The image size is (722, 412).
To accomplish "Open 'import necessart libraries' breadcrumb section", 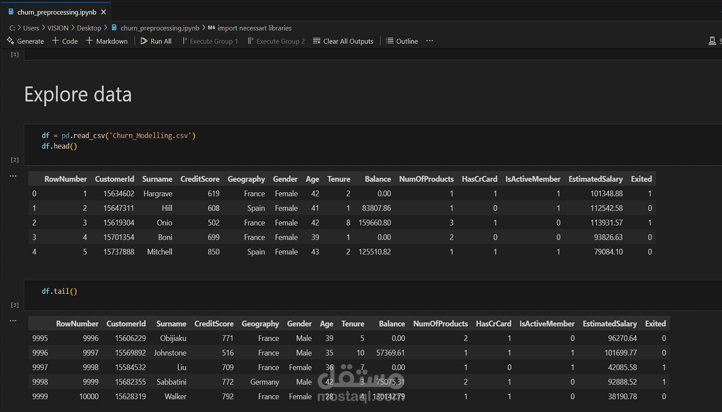I will (254, 28).
